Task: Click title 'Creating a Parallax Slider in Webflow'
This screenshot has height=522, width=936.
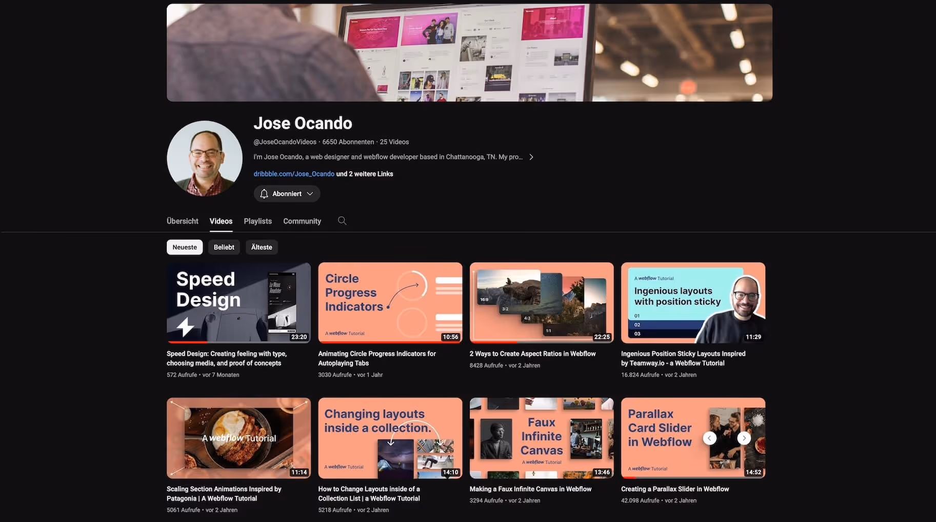Action: (675, 489)
